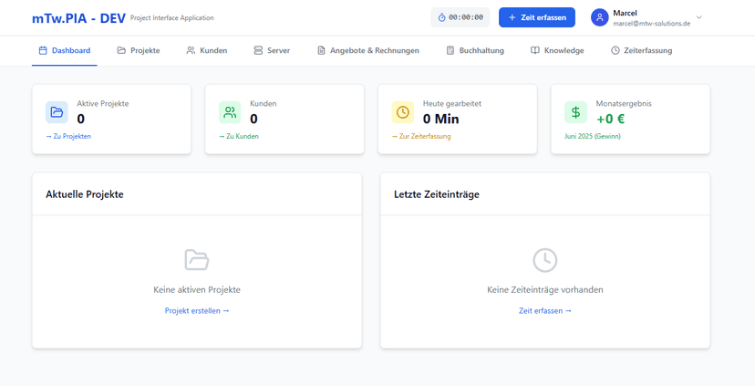Click the Zeit erfassen button in header
Viewport: 755px width, 386px height.
pos(537,17)
